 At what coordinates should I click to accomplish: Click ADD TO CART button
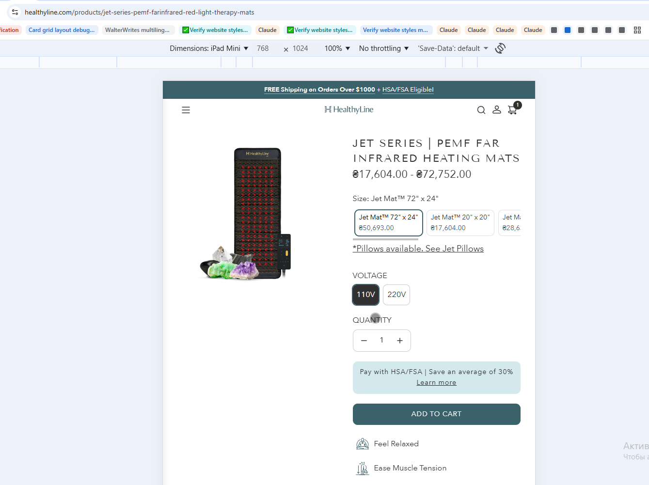pos(436,414)
